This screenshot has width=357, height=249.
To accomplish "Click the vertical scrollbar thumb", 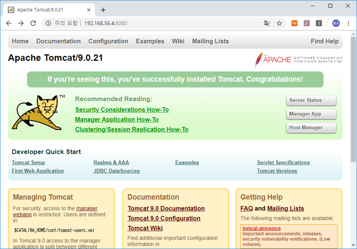I will pos(353,99).
